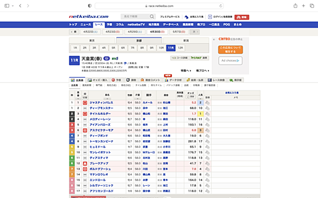Open the sort dropdown under 馬番 column
This screenshot has width=318, height=198.
(78, 99)
